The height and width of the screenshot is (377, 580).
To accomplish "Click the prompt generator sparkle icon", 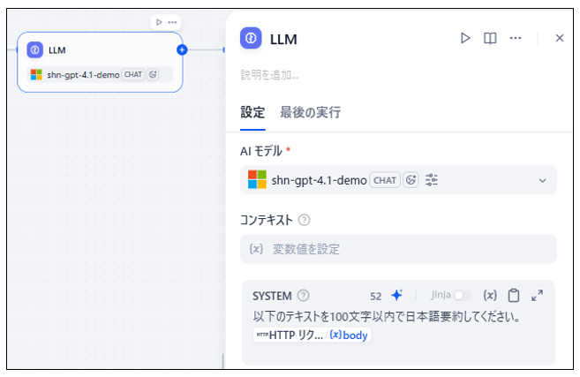I will coord(396,296).
